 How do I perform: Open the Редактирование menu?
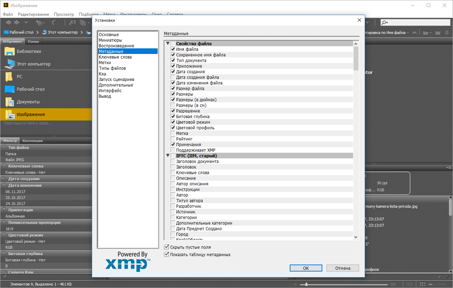click(34, 14)
